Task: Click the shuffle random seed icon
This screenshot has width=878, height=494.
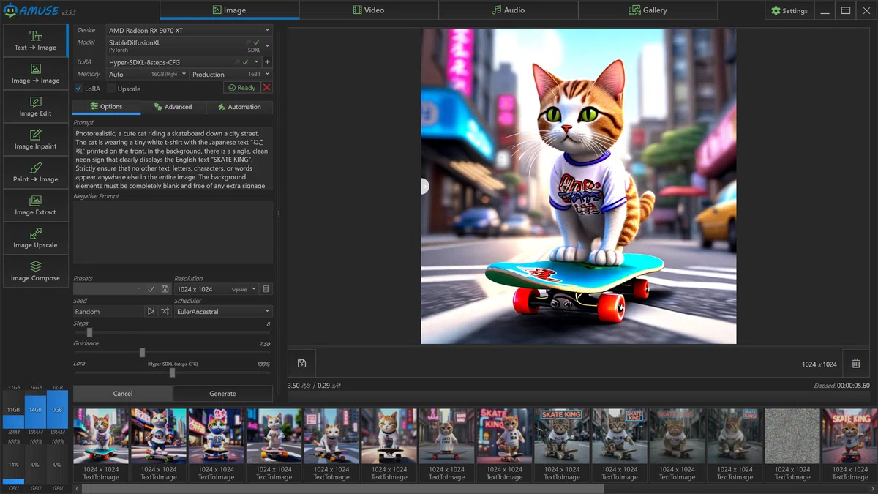Action: pos(165,311)
